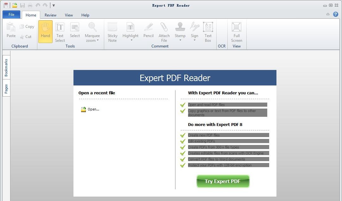Add a Sticky Note comment

112,32
